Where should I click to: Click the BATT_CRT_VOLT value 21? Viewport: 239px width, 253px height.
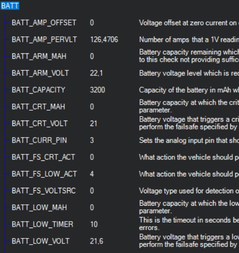(x=93, y=124)
